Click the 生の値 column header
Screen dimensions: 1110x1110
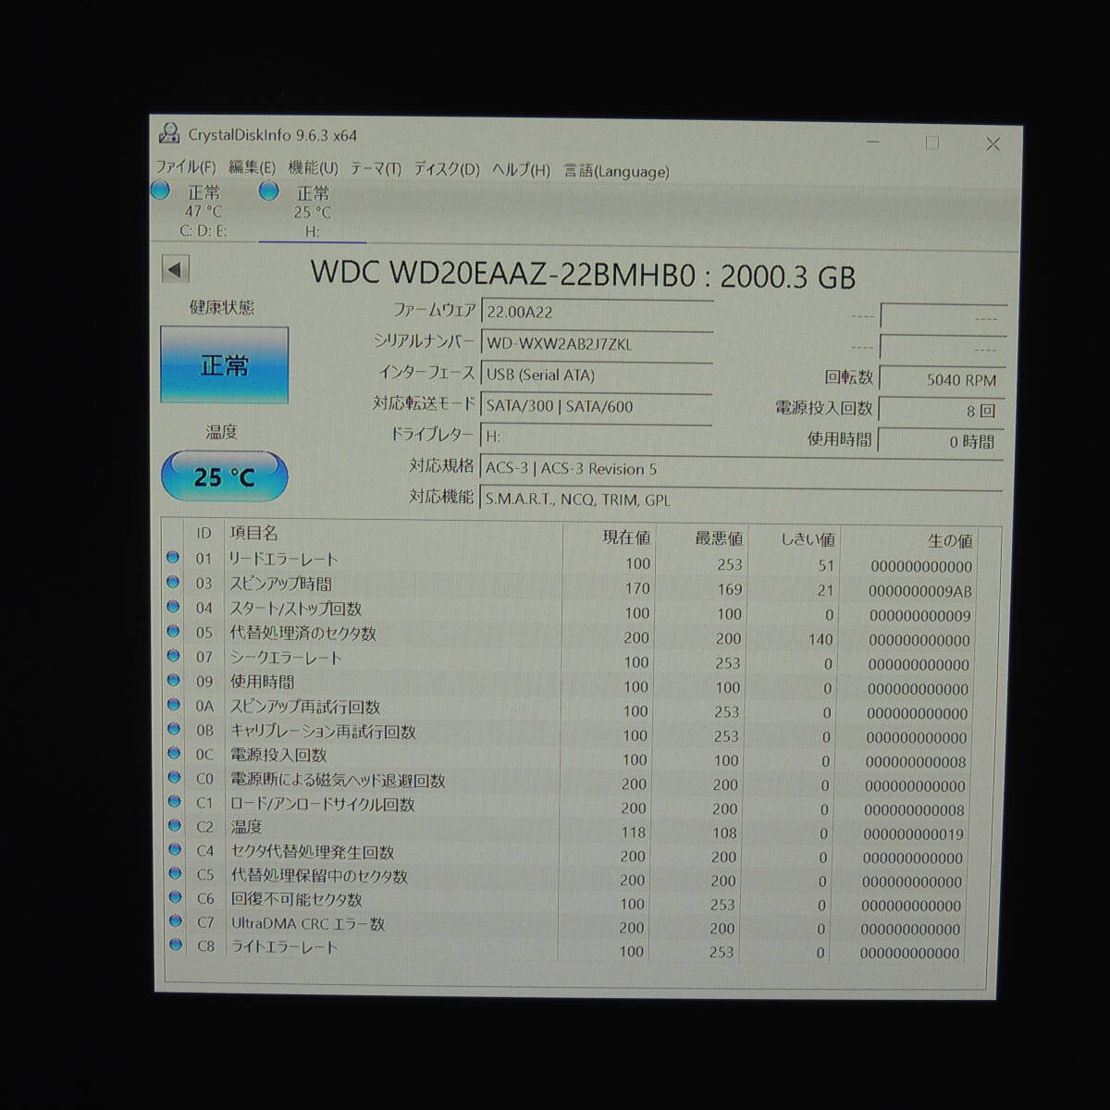pyautogui.click(x=950, y=540)
